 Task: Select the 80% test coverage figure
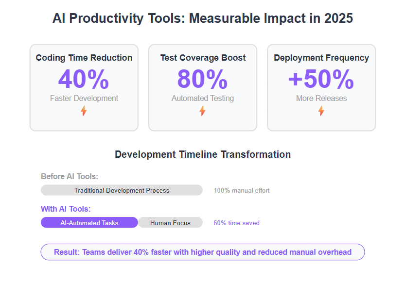(202, 79)
